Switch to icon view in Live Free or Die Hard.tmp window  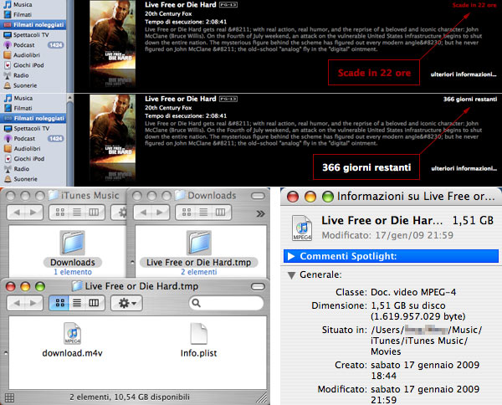click(60, 301)
